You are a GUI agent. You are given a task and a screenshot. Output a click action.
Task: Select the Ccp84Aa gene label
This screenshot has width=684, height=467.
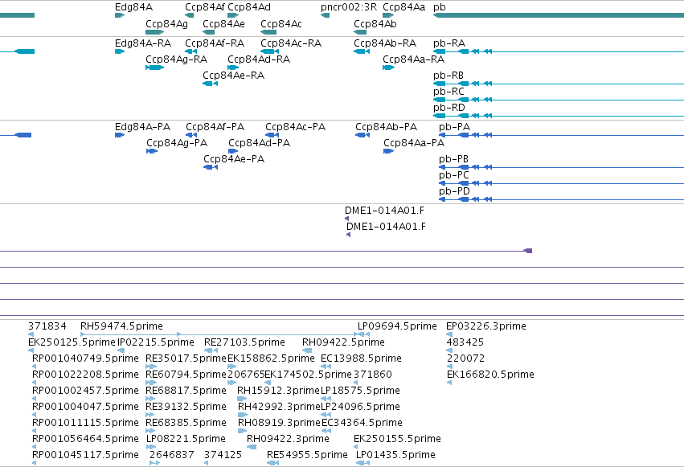click(403, 7)
